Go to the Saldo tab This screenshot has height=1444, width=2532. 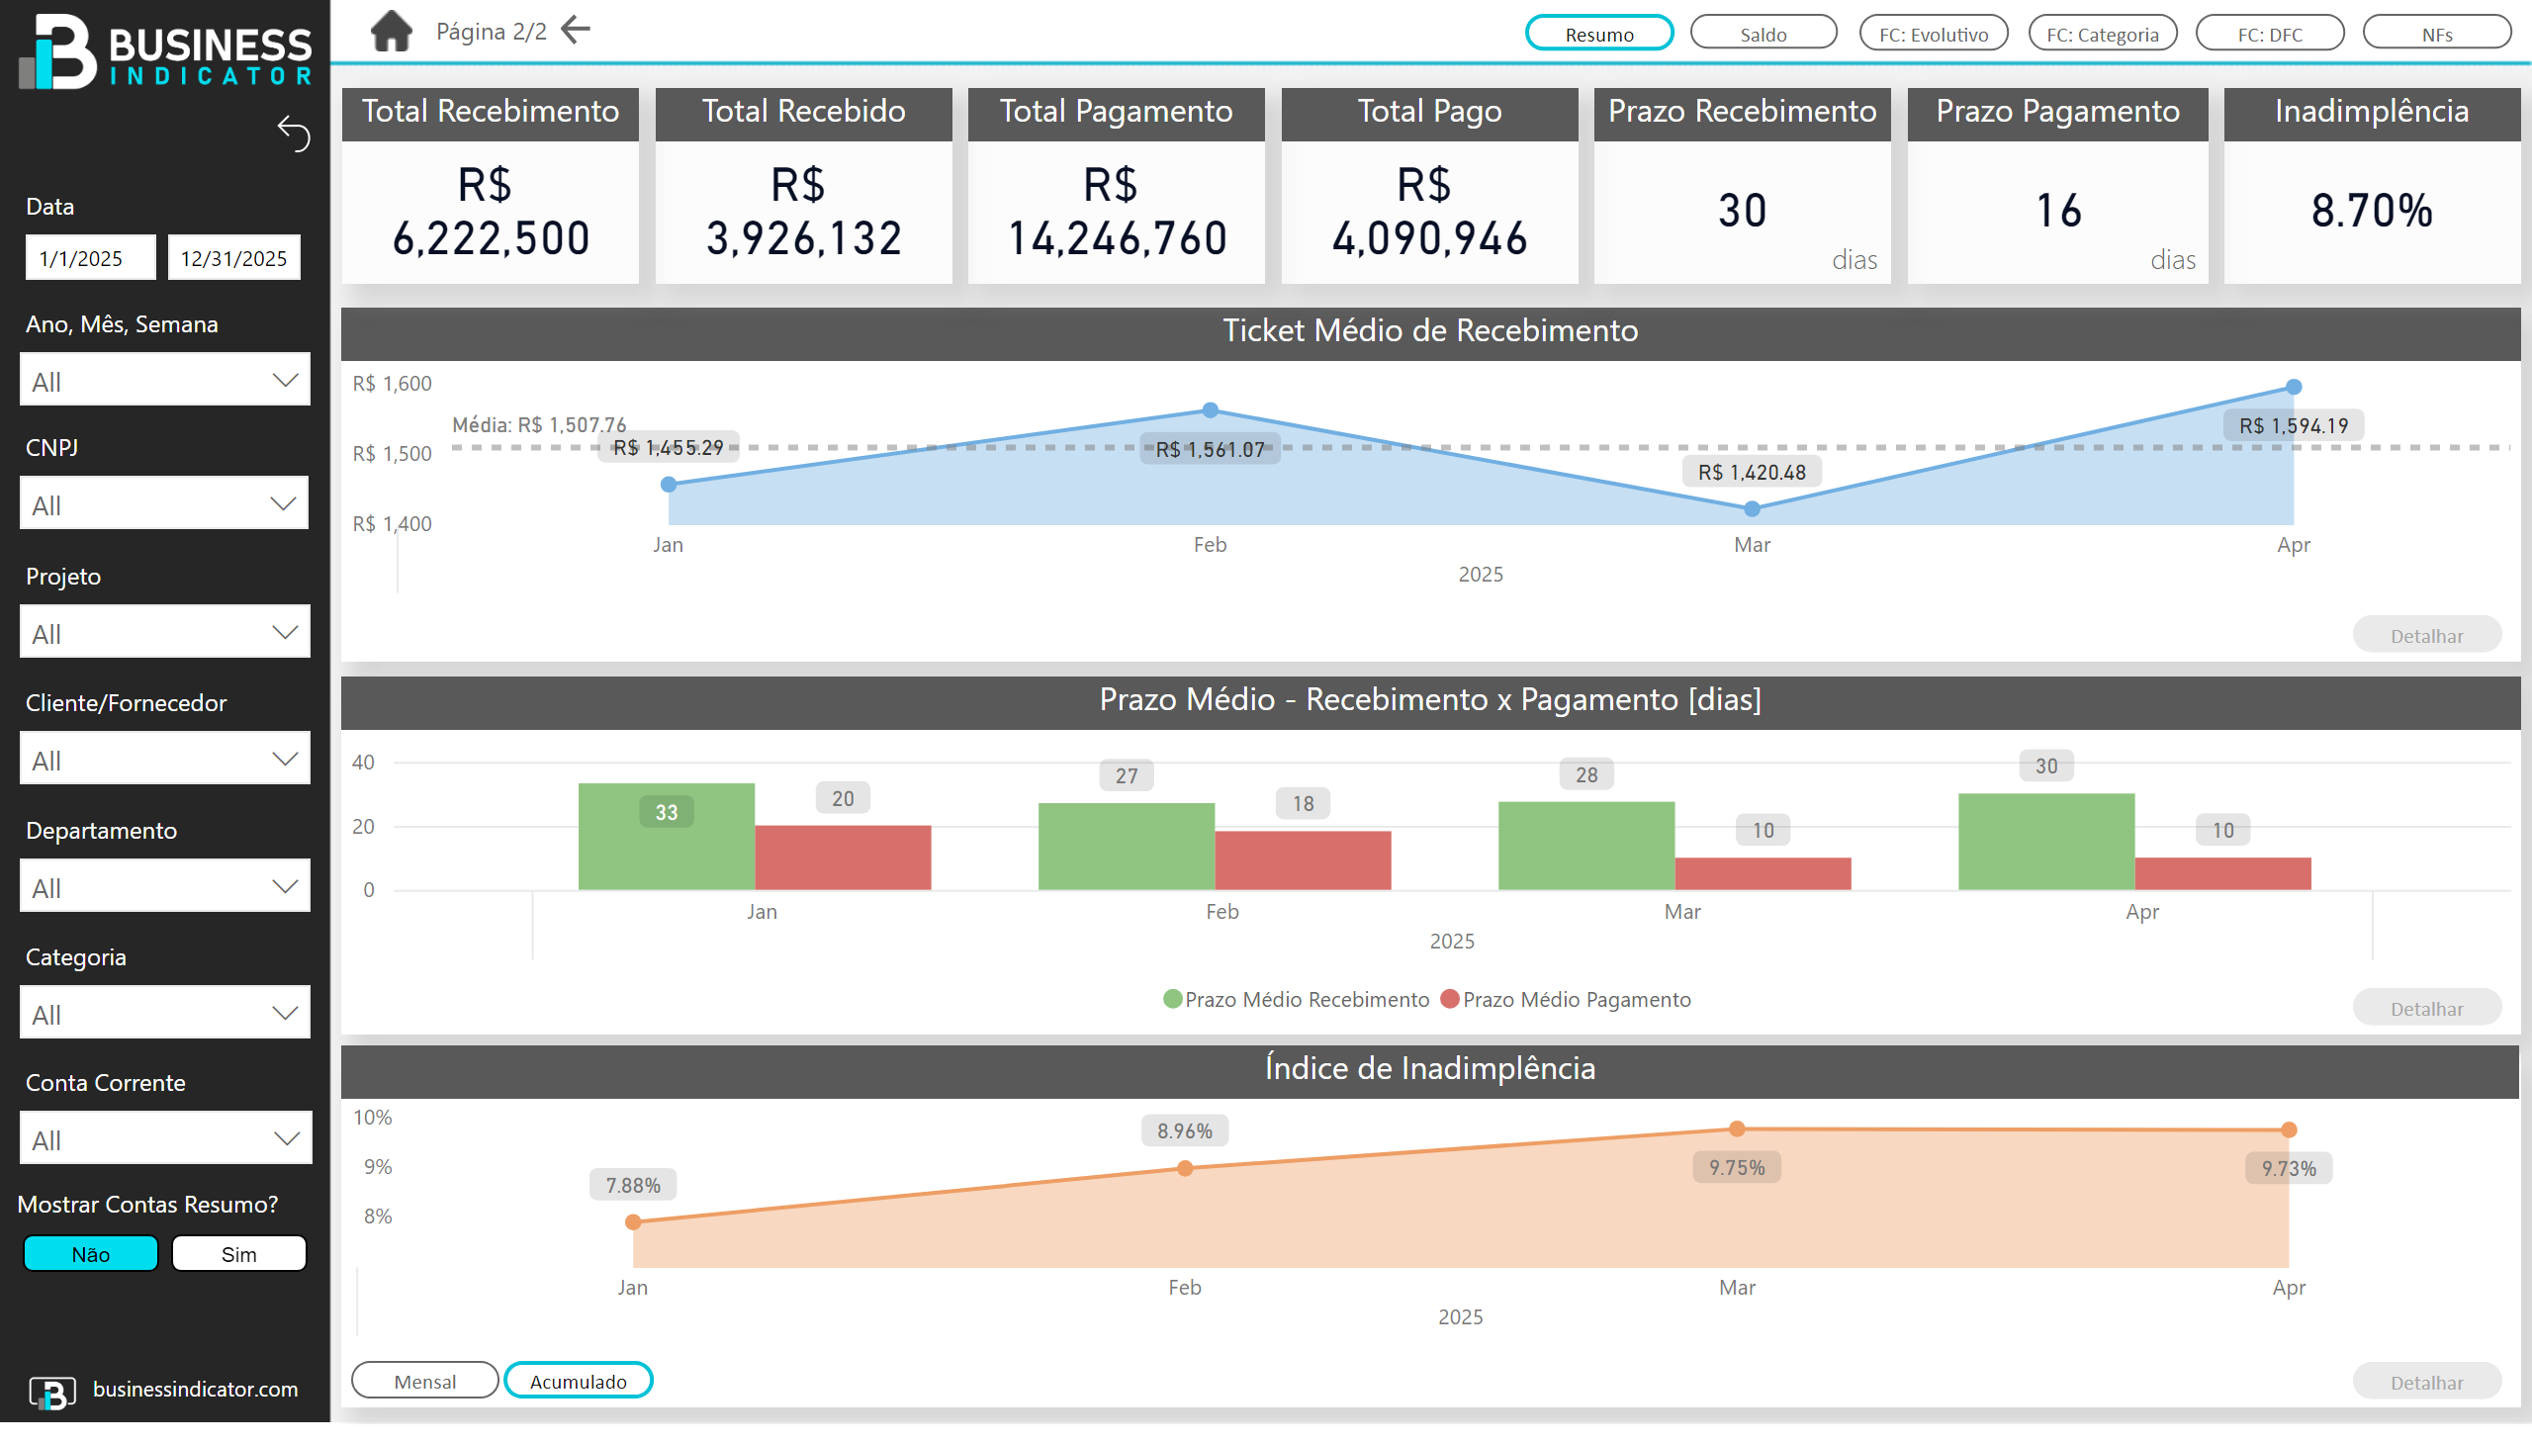(1763, 34)
